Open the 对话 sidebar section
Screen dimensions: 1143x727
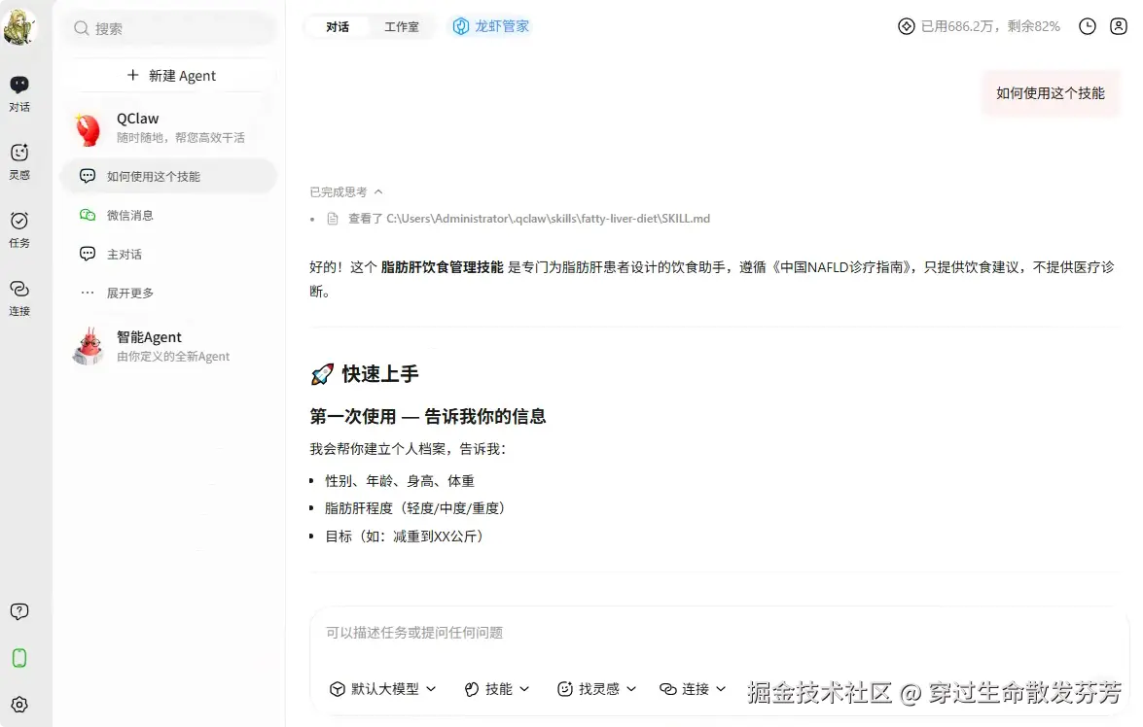click(x=19, y=94)
